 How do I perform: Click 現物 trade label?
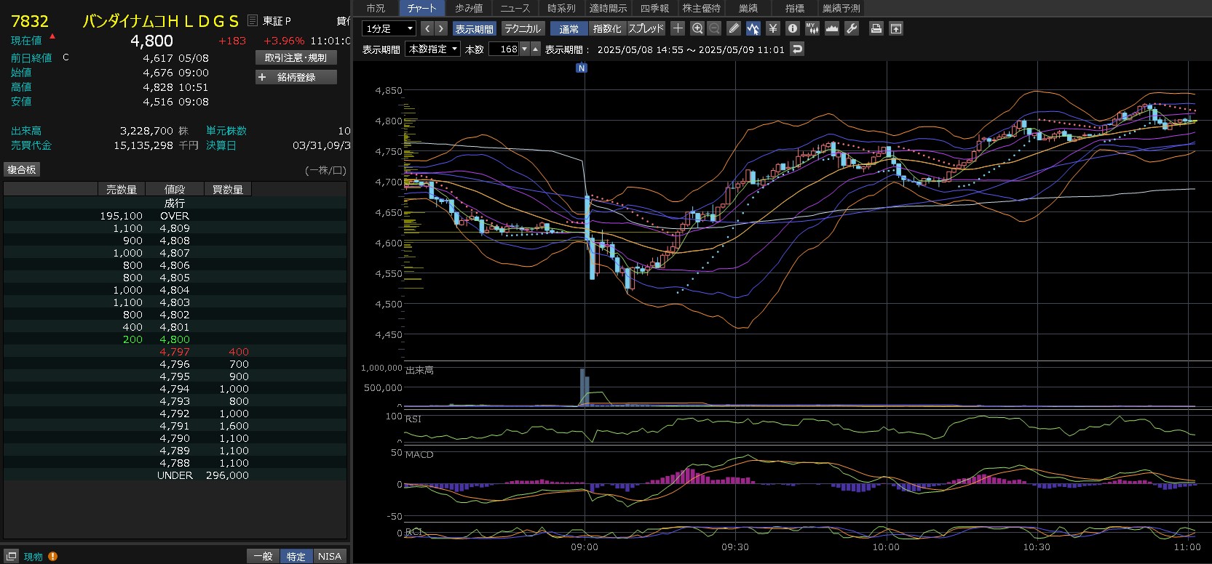33,557
